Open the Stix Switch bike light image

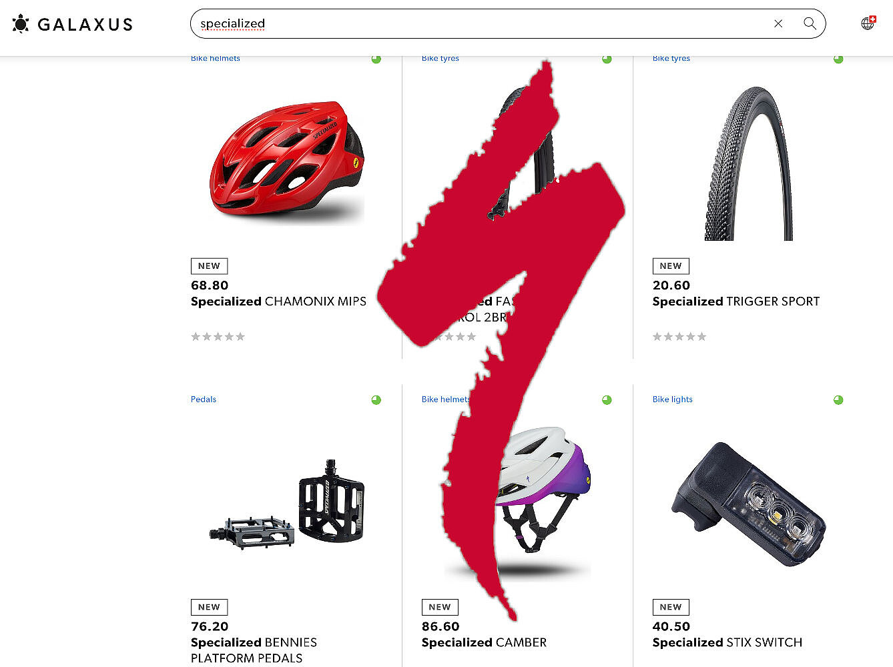click(749, 504)
